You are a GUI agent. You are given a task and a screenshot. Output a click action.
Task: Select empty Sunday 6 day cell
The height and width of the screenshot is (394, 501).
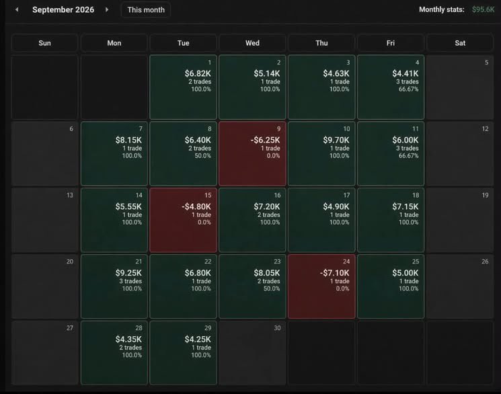pyautogui.click(x=45, y=154)
